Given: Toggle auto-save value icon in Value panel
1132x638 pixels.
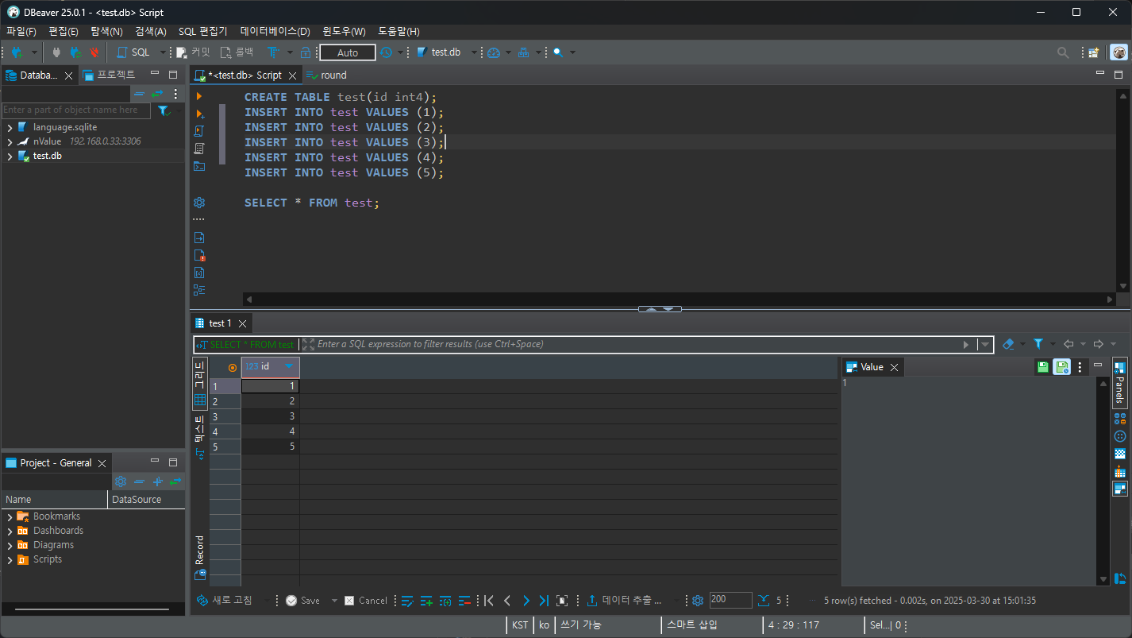Looking at the screenshot, I should [x=1061, y=367].
